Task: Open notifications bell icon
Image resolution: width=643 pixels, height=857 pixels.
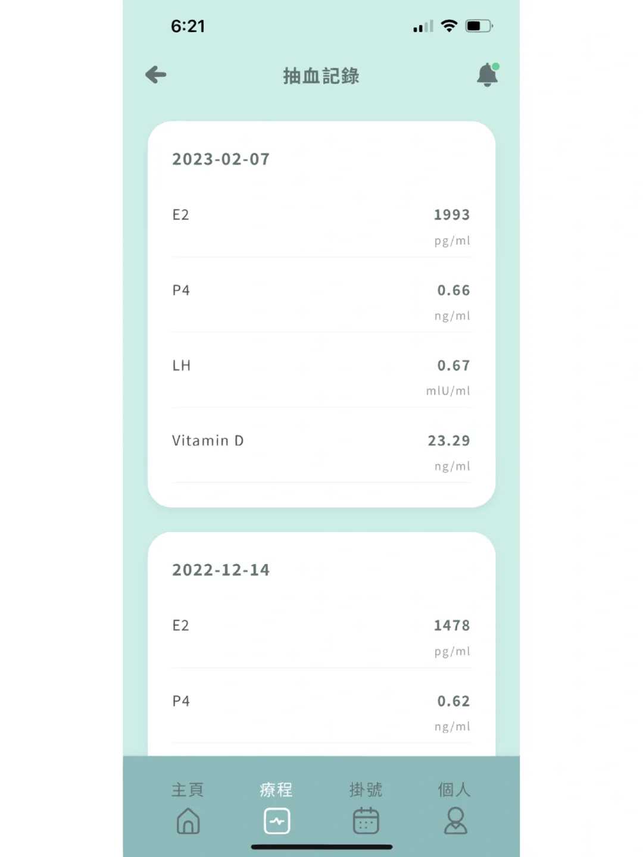Action: pos(487,75)
